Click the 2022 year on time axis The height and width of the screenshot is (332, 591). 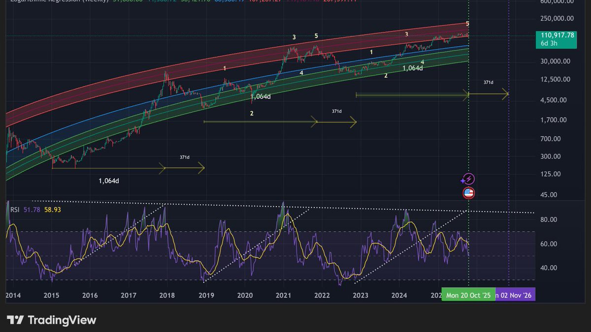(322, 296)
